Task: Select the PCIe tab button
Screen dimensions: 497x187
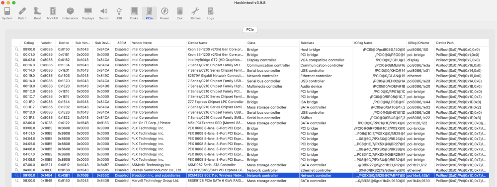Action: tap(250, 30)
